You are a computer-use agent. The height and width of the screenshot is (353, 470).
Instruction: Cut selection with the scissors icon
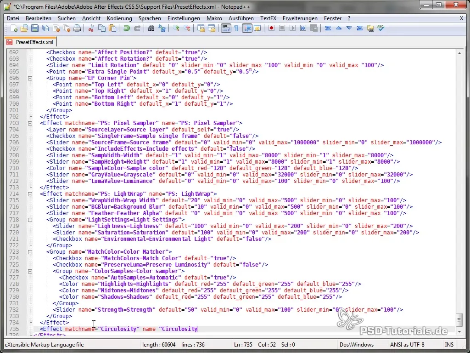pyautogui.click(x=91, y=28)
